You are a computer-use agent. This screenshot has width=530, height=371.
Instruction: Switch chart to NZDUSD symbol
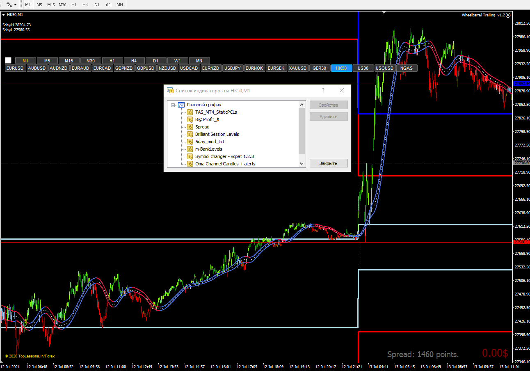point(168,68)
